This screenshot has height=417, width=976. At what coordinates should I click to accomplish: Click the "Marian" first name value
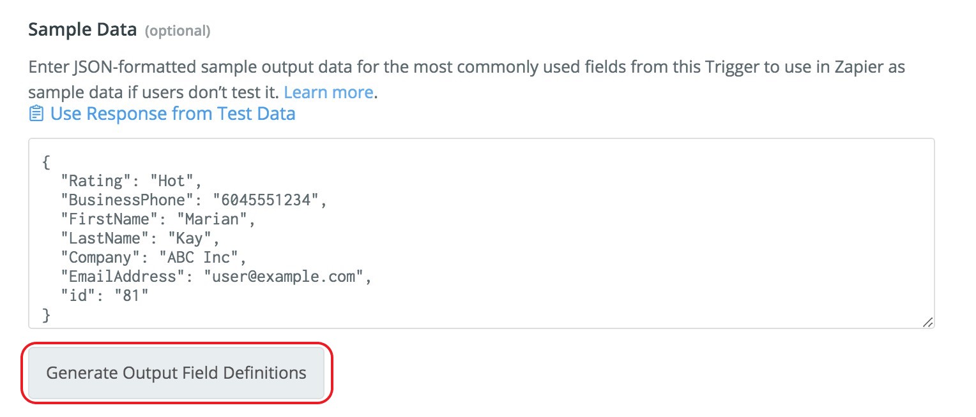click(215, 219)
